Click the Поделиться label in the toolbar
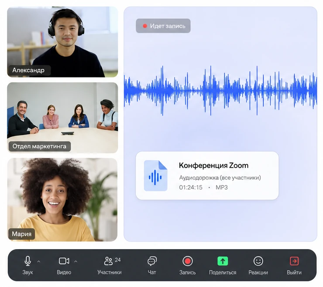The height and width of the screenshot is (287, 323). (223, 273)
